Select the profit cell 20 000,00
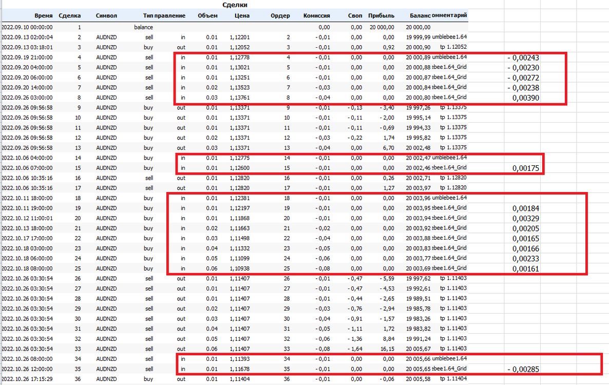Viewport: 609px width, 385px height. (382, 27)
